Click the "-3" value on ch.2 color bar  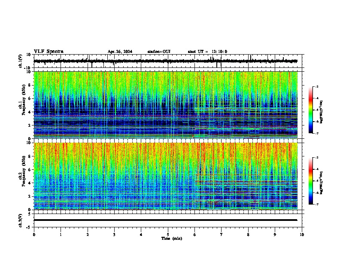(x=316, y=158)
